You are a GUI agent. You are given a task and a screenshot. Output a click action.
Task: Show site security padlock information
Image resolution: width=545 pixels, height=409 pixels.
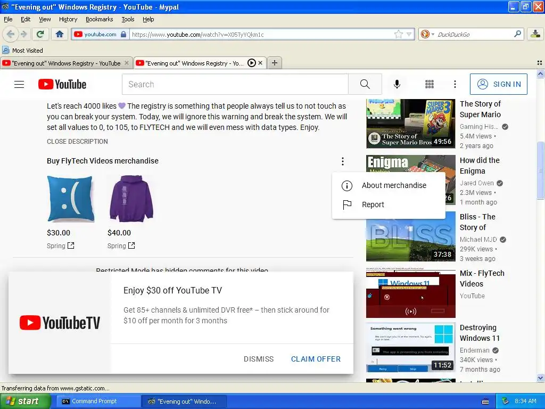(123, 34)
